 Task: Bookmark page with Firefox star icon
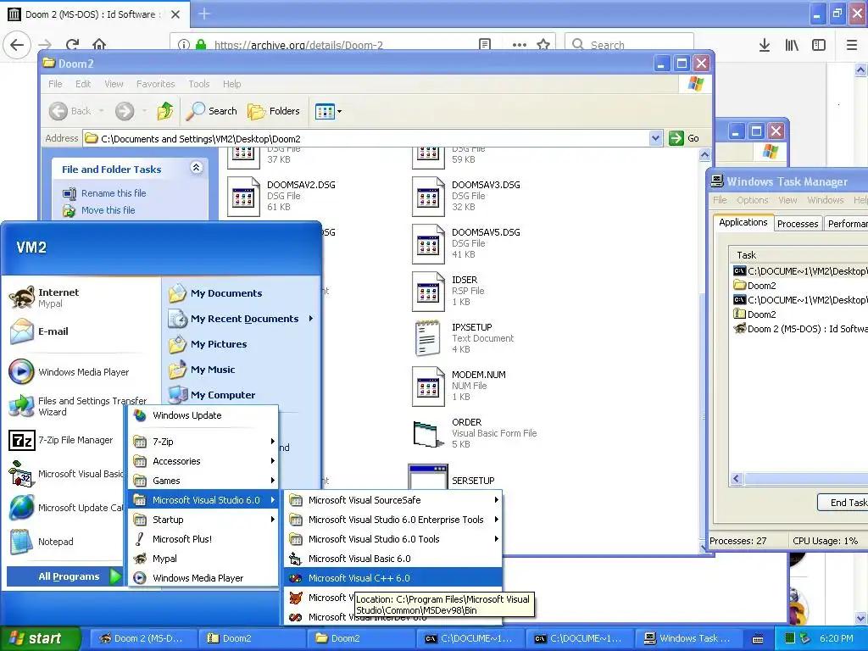(x=543, y=44)
